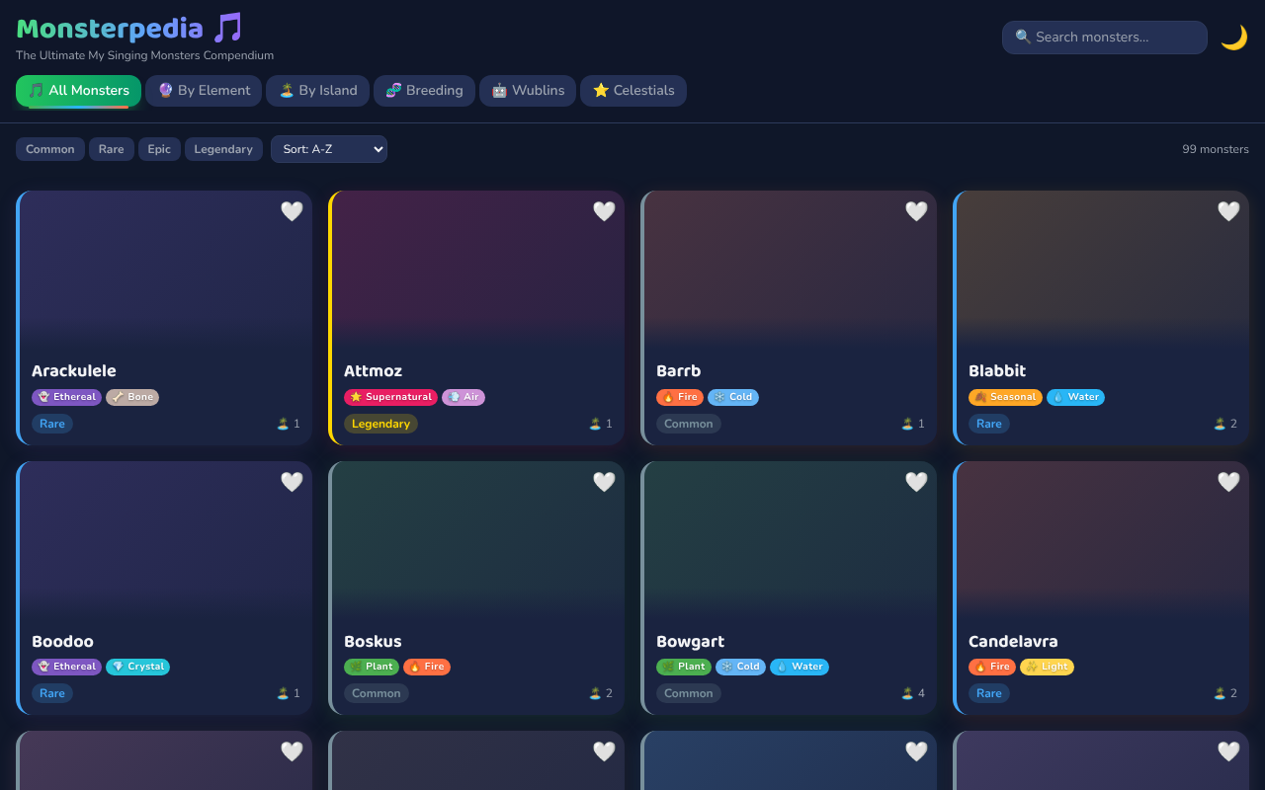Favorite Arackulele with the heart icon
The height and width of the screenshot is (790, 1265).
[x=292, y=211]
